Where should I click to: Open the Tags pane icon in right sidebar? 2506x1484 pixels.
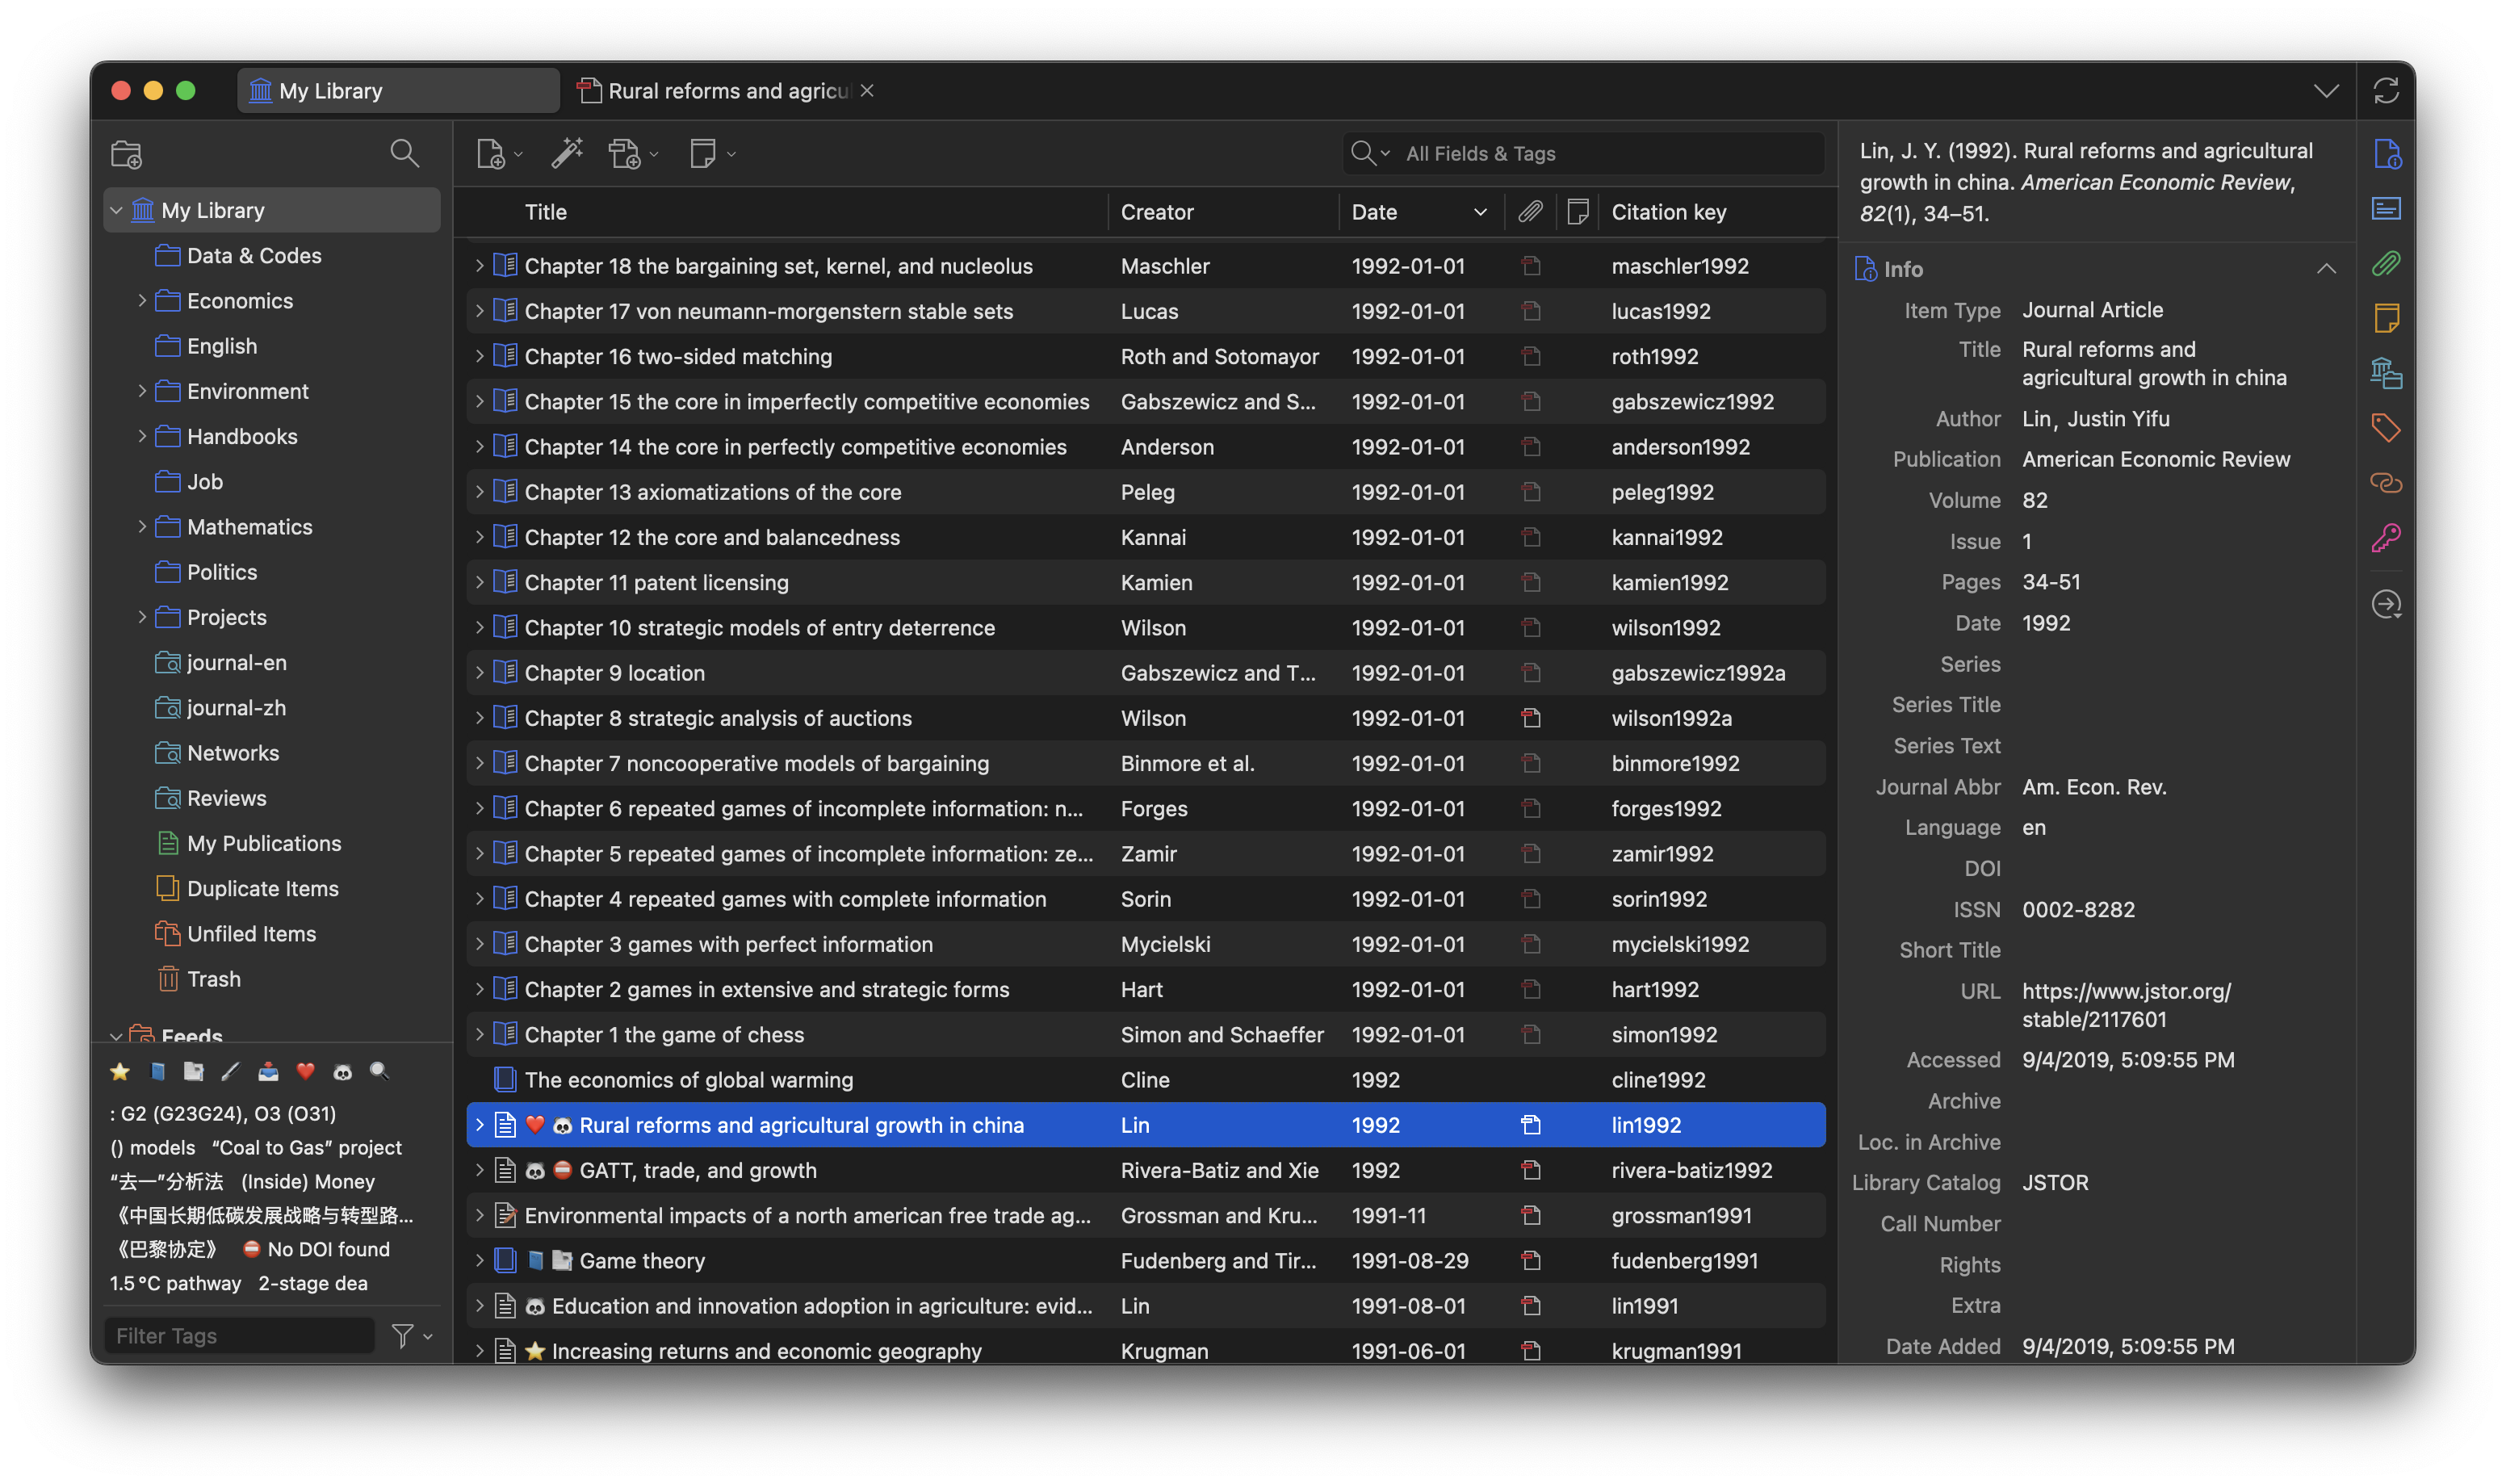pyautogui.click(x=2385, y=428)
